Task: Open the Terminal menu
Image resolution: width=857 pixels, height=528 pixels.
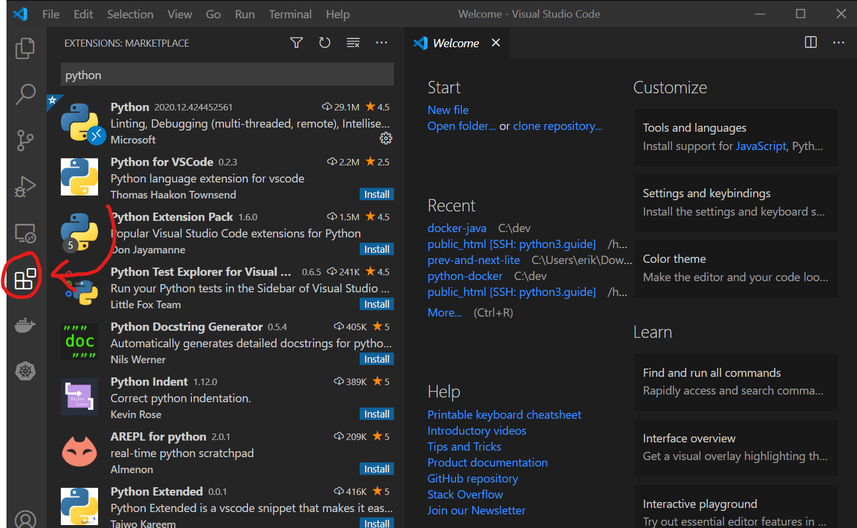Action: click(x=290, y=14)
